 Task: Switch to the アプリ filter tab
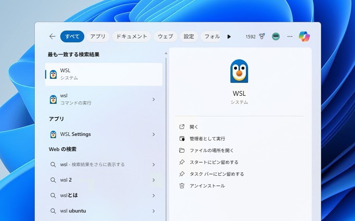click(x=98, y=36)
